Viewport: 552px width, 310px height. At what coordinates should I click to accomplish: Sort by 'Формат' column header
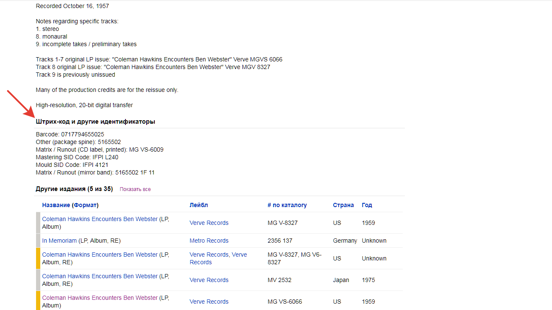pos(85,205)
